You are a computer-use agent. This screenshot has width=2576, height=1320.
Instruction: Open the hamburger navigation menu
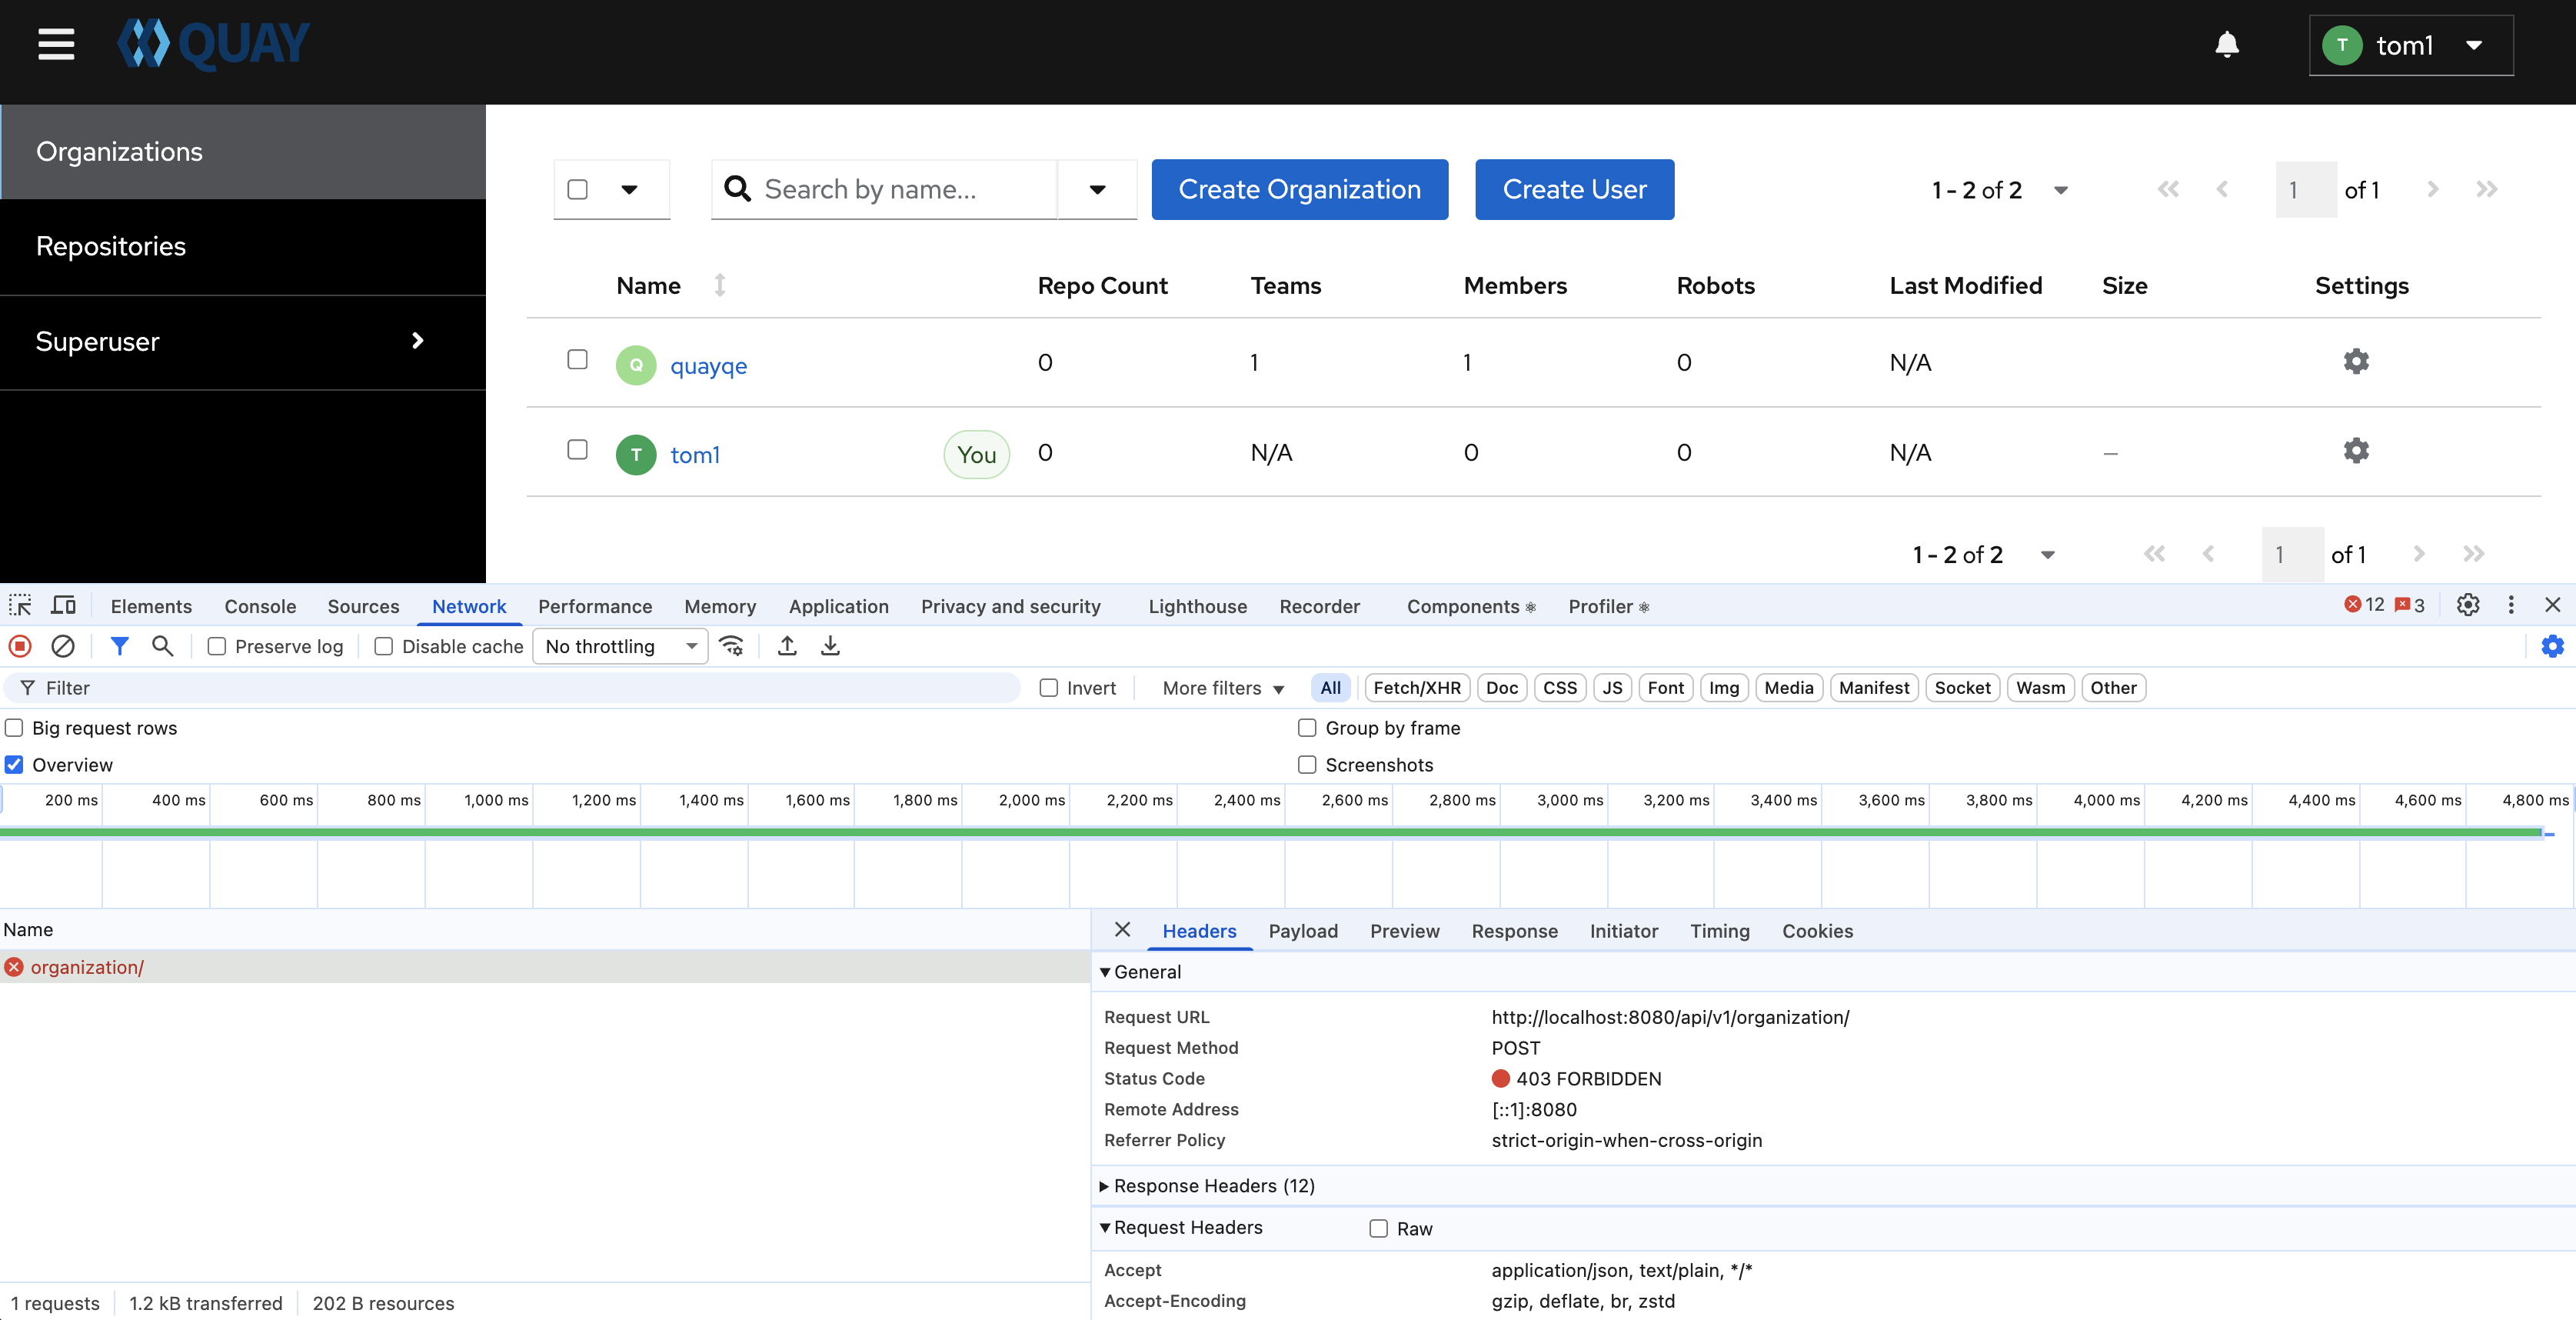[56, 44]
